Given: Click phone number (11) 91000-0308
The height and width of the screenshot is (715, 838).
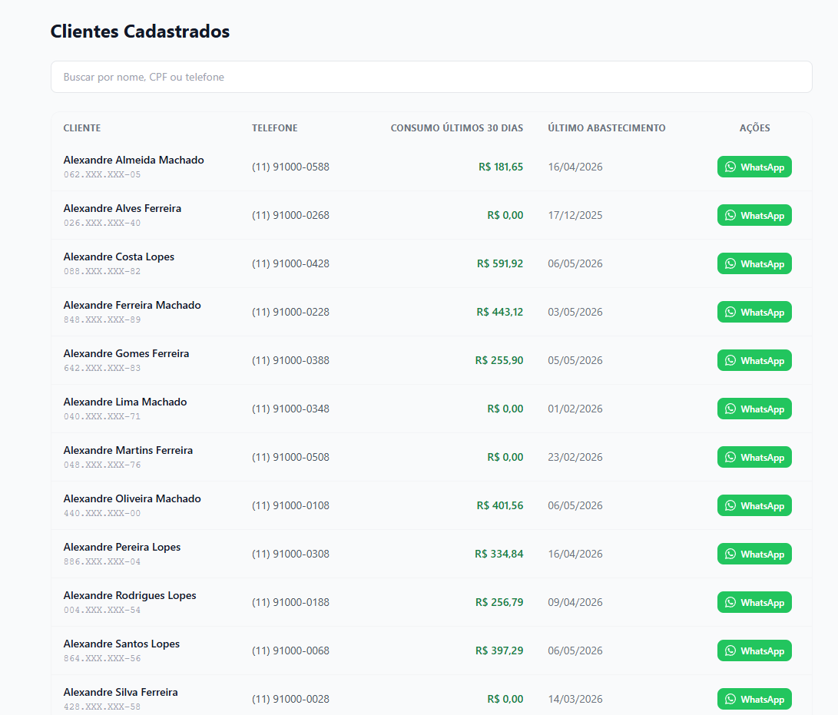Looking at the screenshot, I should [x=291, y=554].
